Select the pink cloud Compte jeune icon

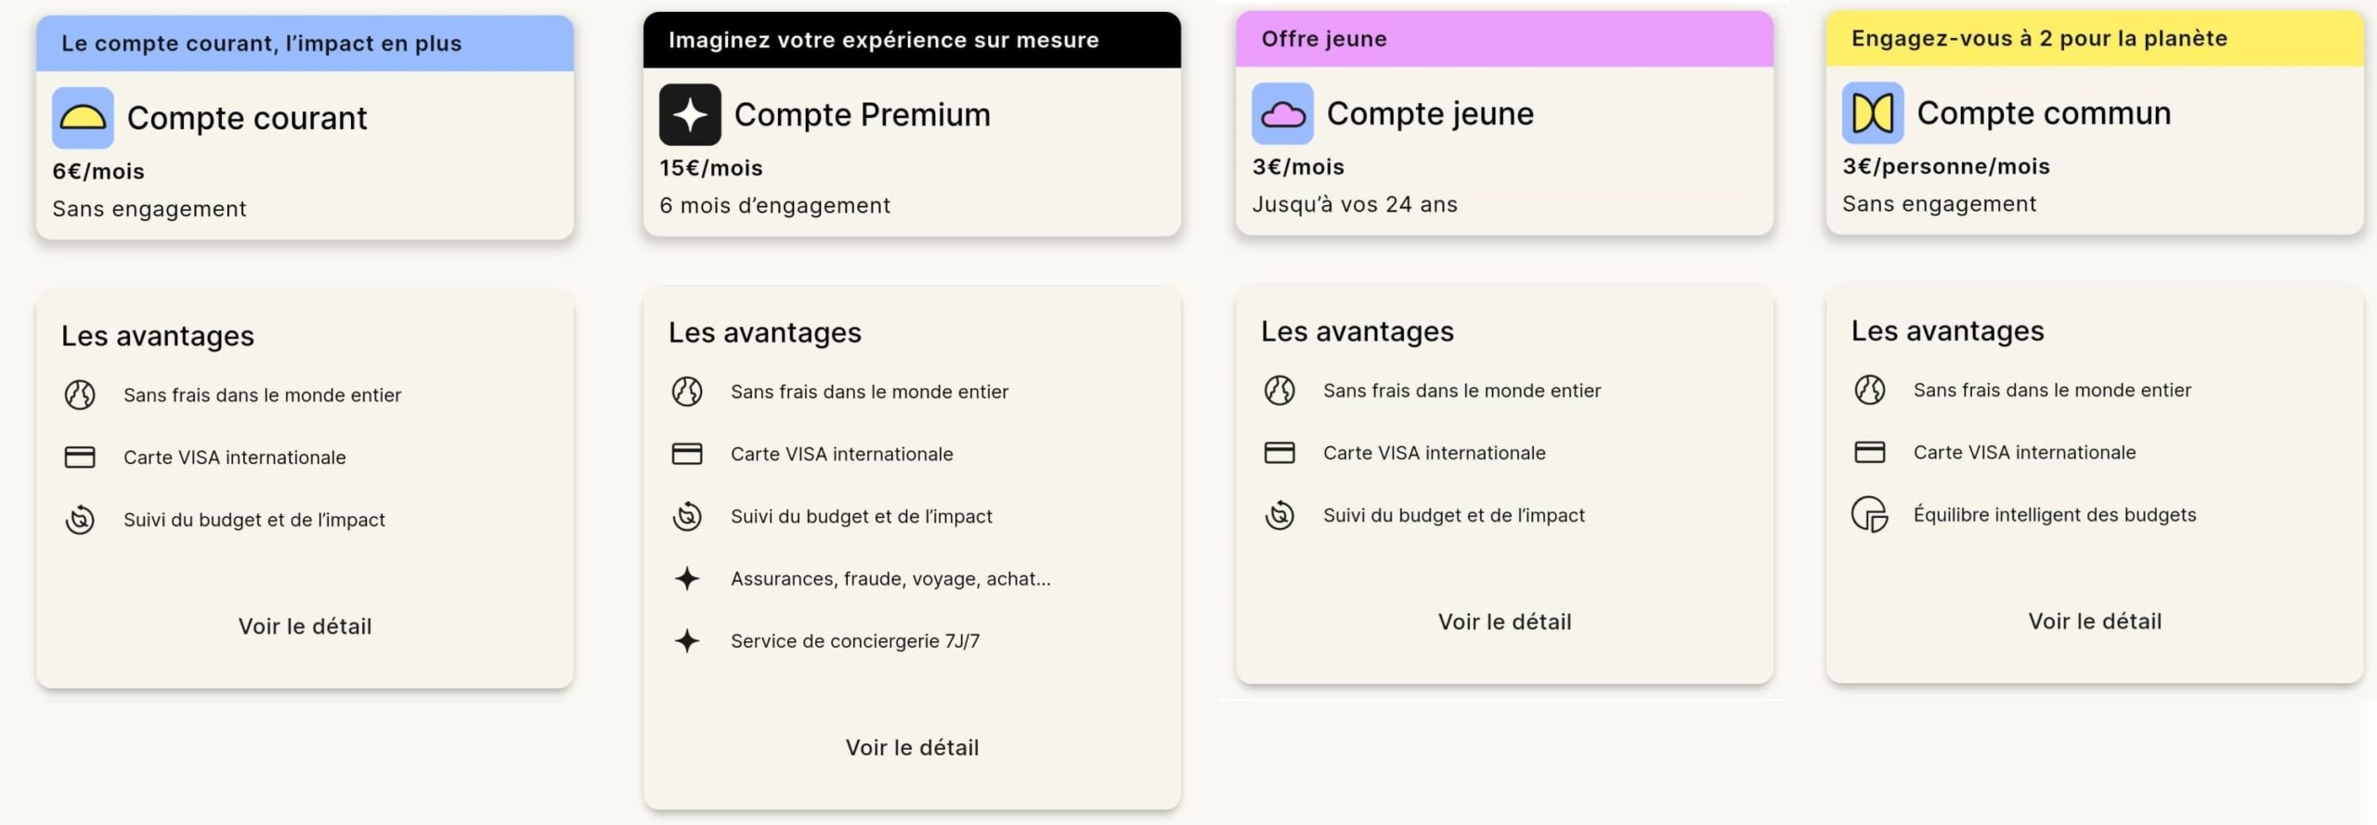1283,113
